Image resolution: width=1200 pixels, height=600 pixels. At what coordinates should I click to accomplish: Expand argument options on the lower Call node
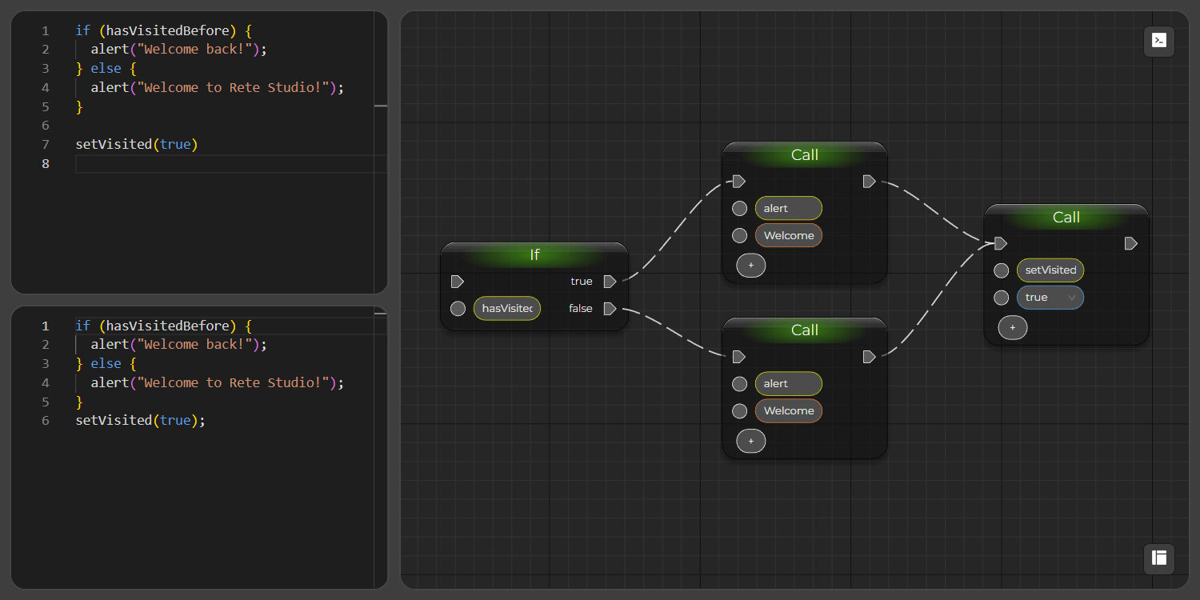(750, 441)
